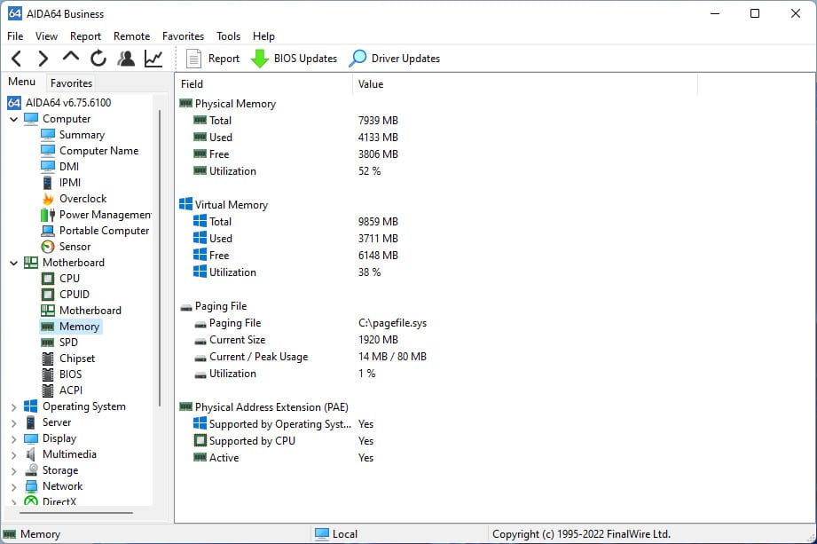Refresh the current page icon

pyautogui.click(x=98, y=59)
